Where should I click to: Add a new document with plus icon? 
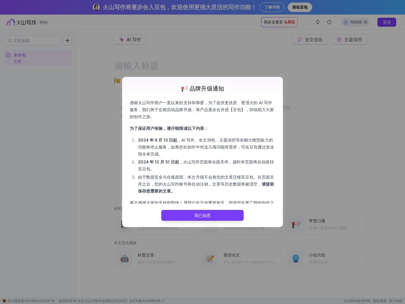[67, 41]
